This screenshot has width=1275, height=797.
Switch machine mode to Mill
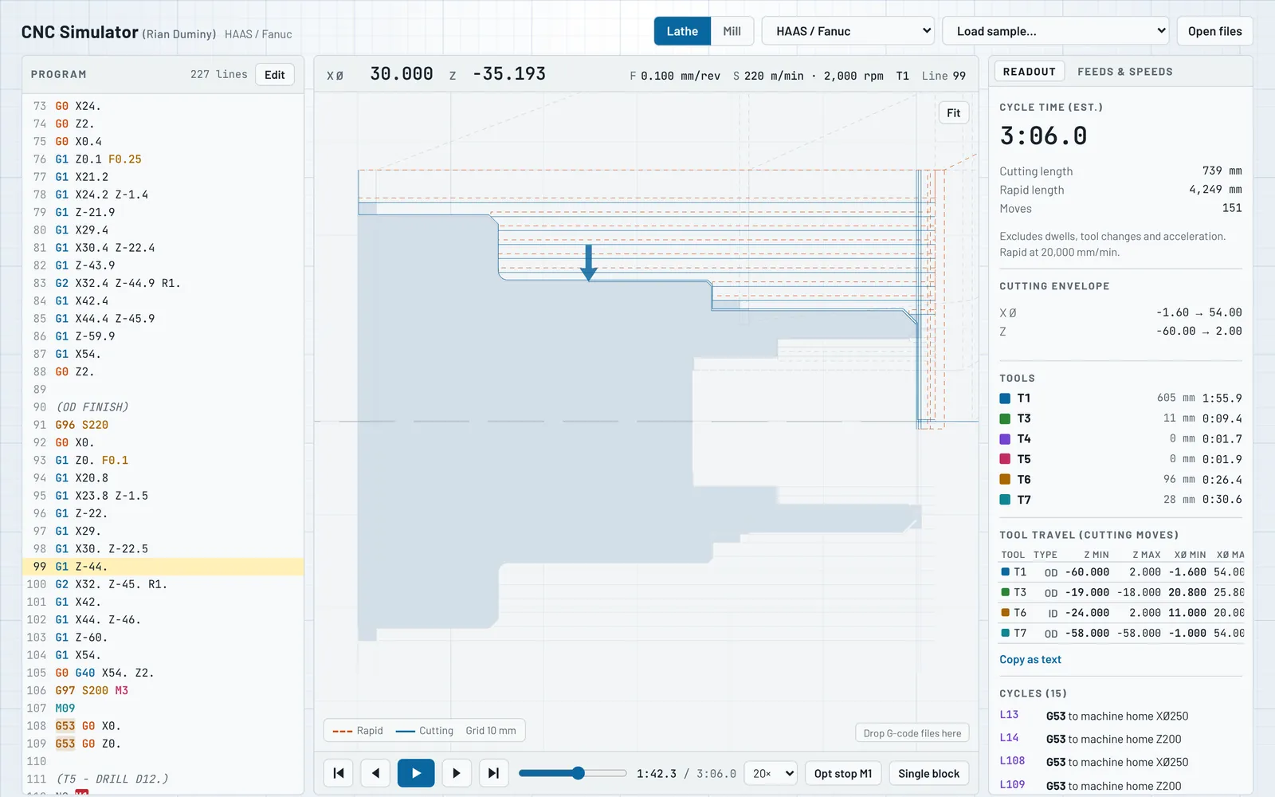[x=732, y=31]
